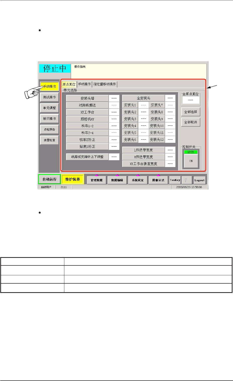Select the 照相机XY unit
The width and height of the screenshot is (233, 381).
pos(87,119)
